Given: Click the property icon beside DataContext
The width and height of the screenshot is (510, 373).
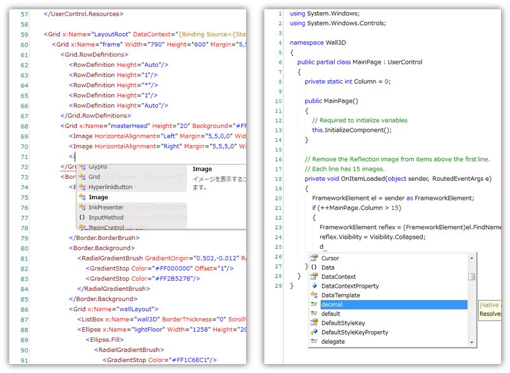Looking at the screenshot, I should click(314, 277).
